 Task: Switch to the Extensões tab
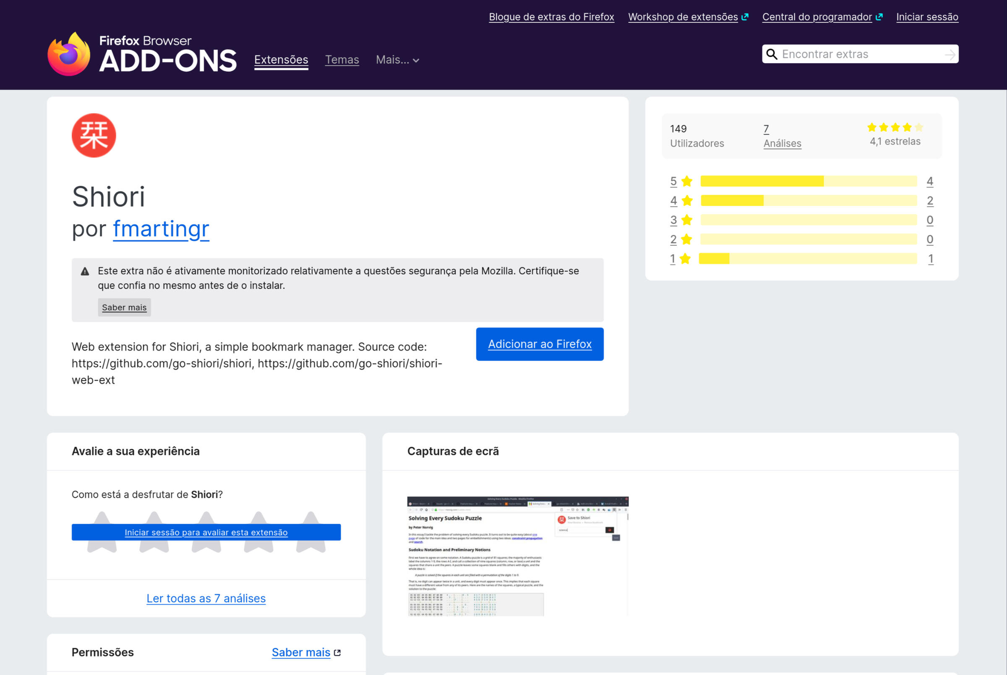click(x=281, y=60)
